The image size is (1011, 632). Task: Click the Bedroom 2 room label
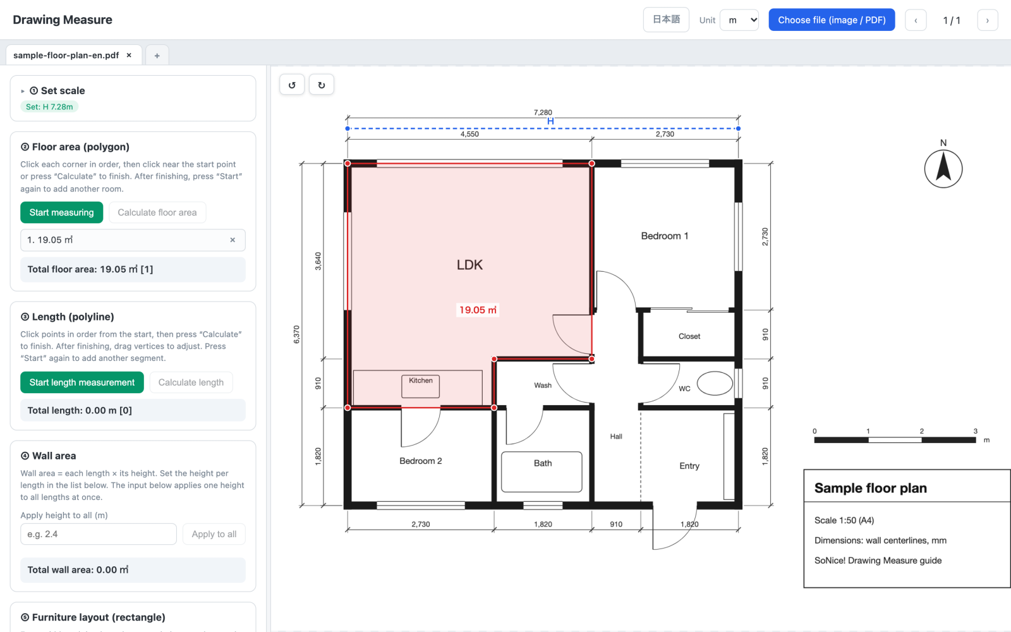tap(421, 461)
